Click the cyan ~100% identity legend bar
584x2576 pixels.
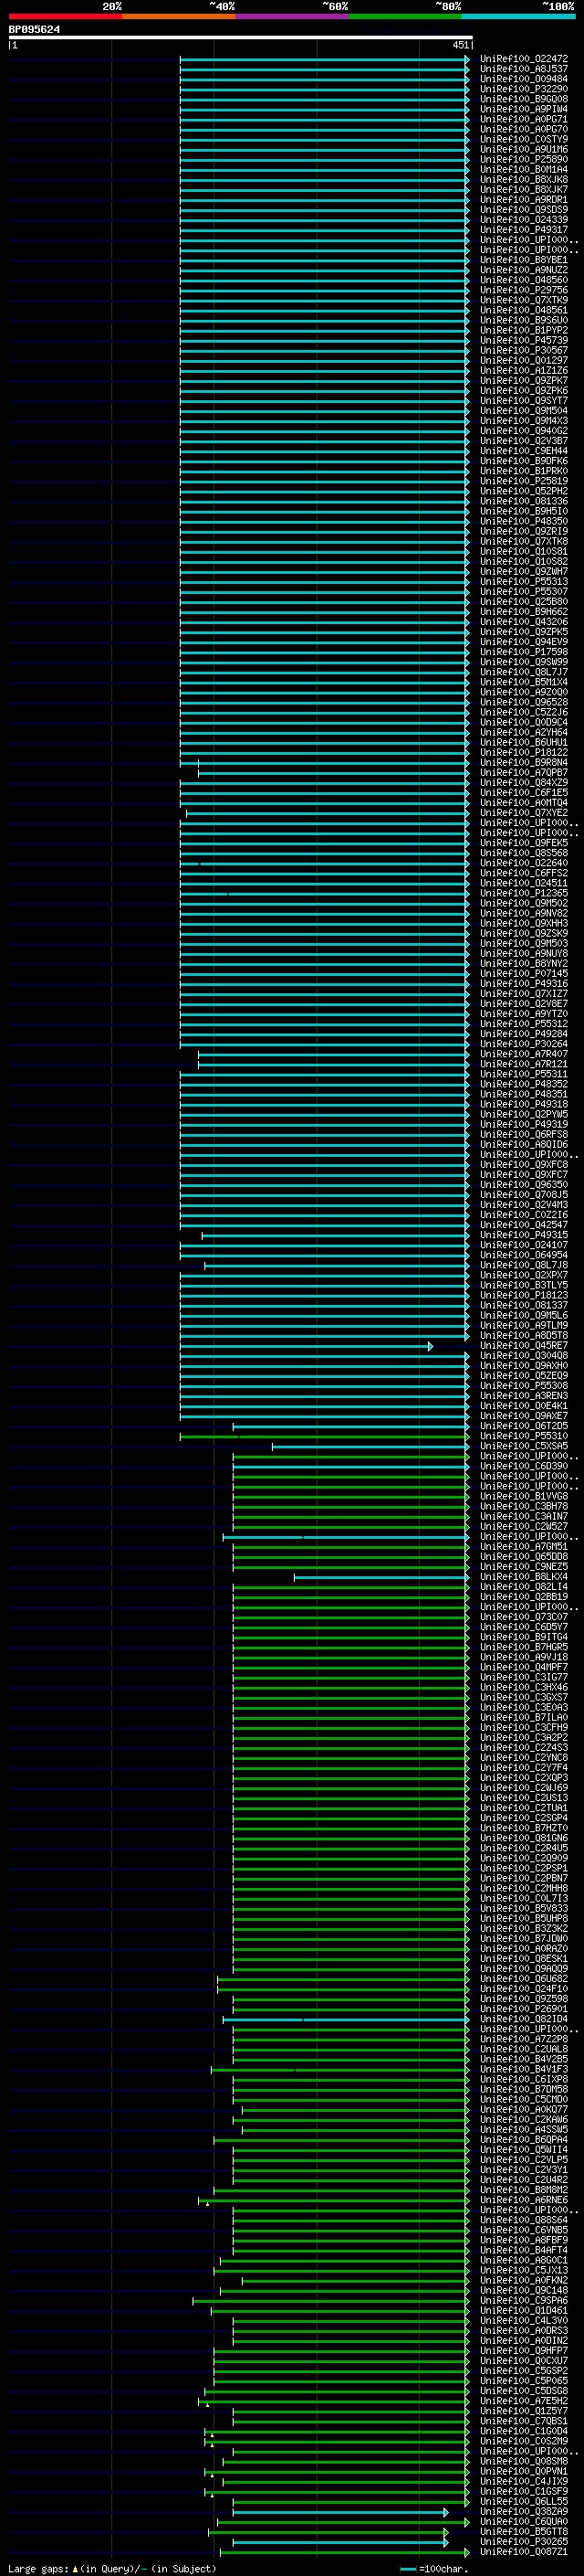(518, 16)
